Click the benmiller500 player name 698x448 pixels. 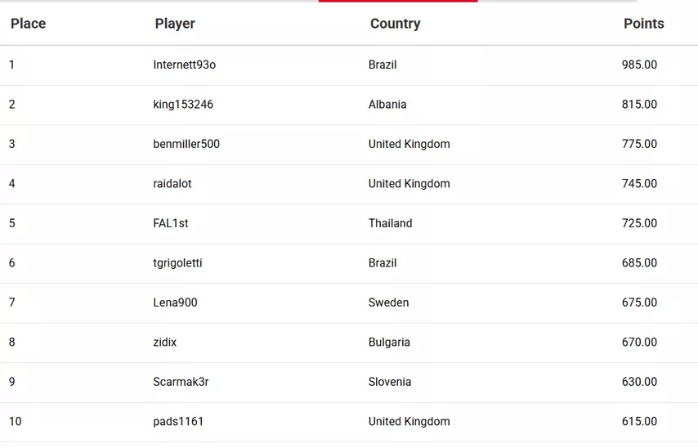tap(186, 144)
